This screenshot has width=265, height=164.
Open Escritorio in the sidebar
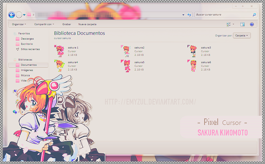(x=27, y=44)
